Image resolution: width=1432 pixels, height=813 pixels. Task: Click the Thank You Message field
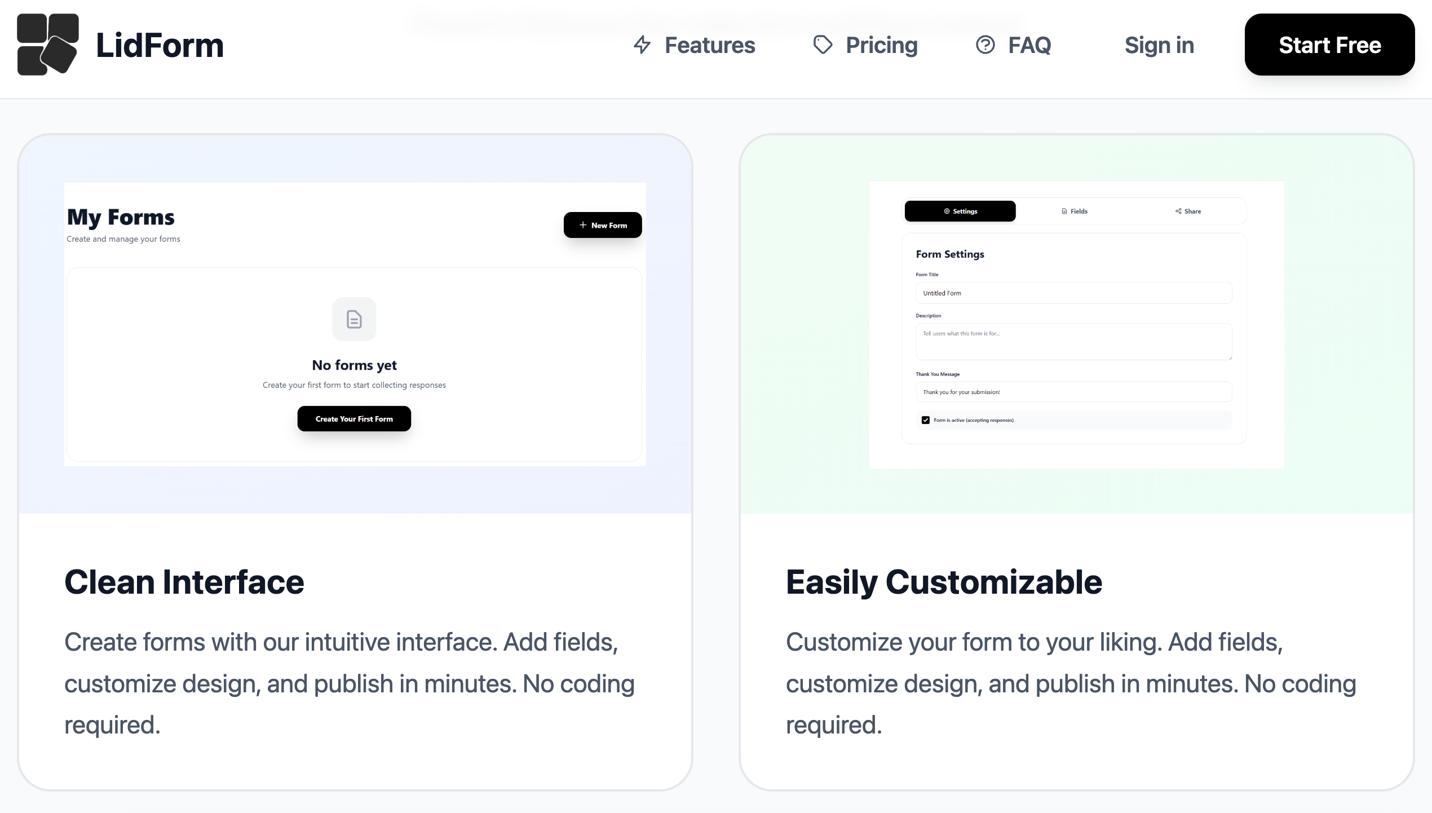click(1073, 392)
